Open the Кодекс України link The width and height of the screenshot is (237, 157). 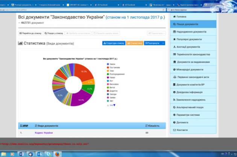coord(44,133)
